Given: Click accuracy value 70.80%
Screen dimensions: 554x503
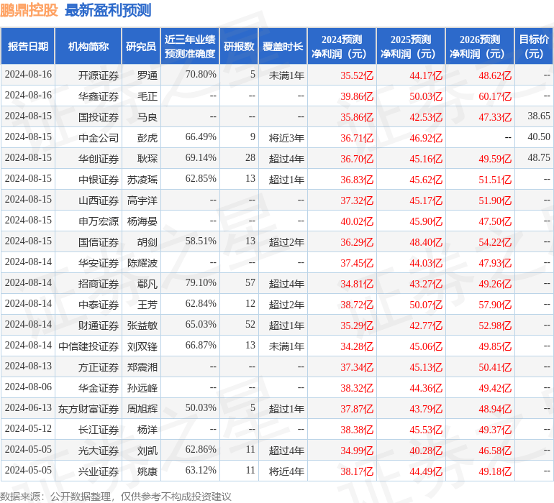Looking at the screenshot, I should coord(201,74).
